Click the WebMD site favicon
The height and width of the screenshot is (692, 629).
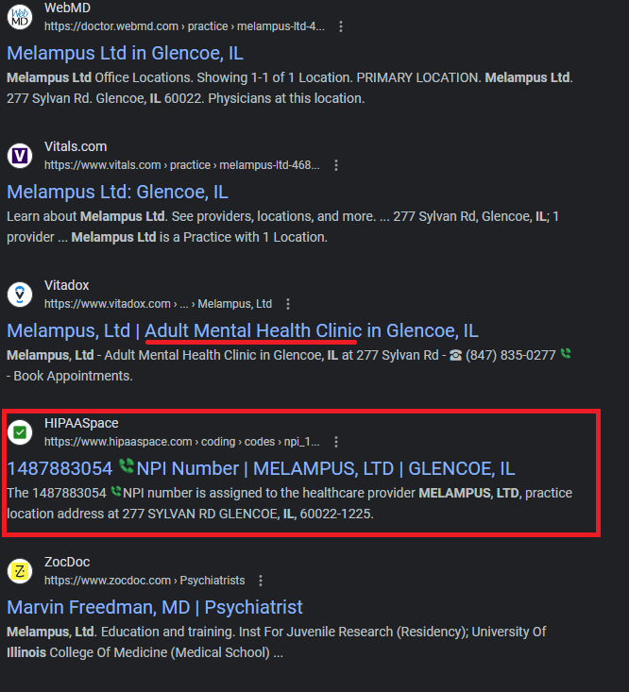20,17
